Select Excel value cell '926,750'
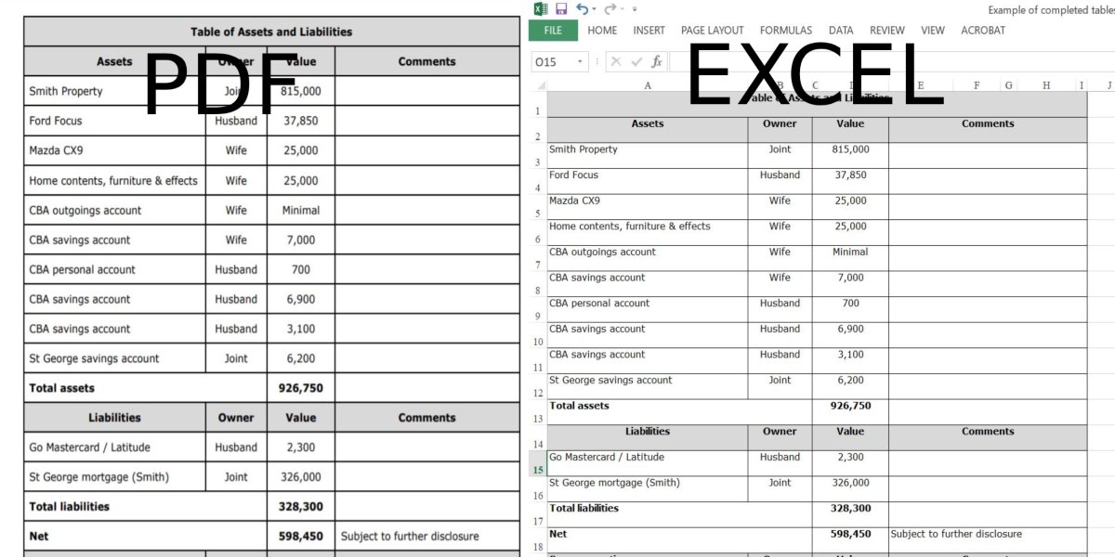 tap(850, 412)
